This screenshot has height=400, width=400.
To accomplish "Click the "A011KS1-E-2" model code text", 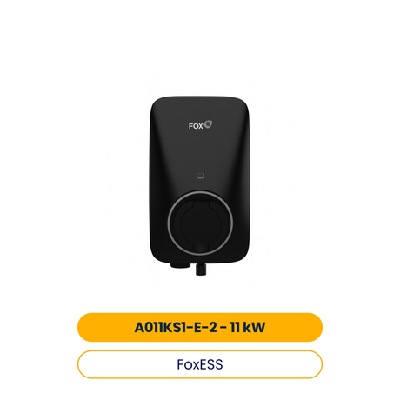I will coord(176,327).
